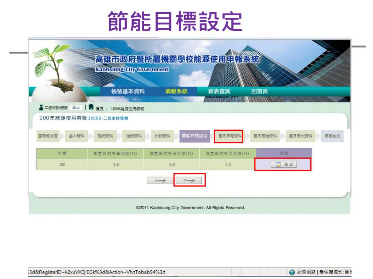
Task: Click the globe internet zone icon in status bar
Action: pyautogui.click(x=292, y=272)
